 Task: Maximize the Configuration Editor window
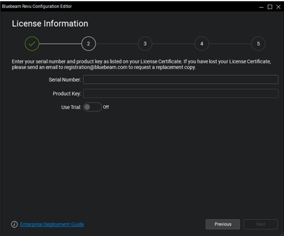270,7
